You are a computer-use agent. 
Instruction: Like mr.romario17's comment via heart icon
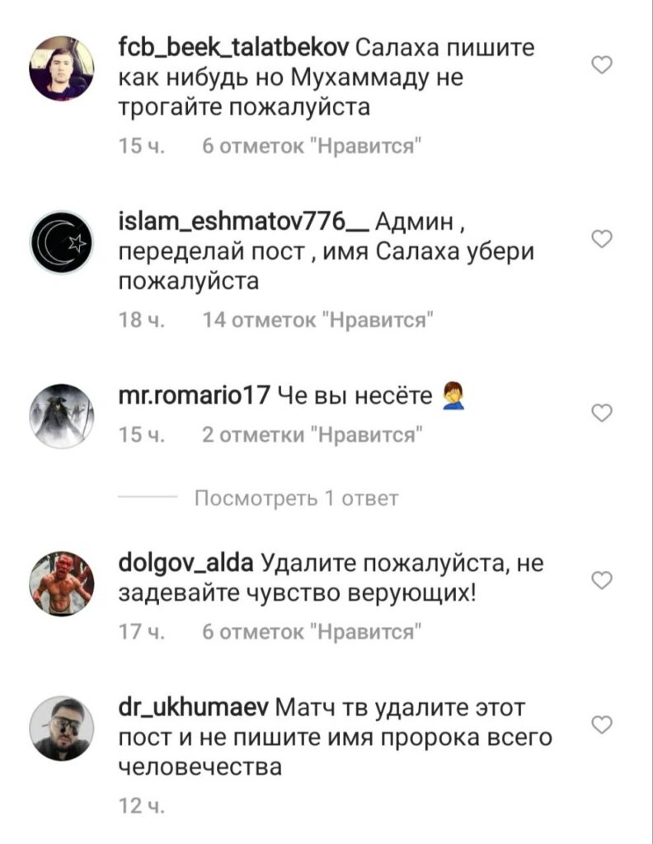click(602, 414)
